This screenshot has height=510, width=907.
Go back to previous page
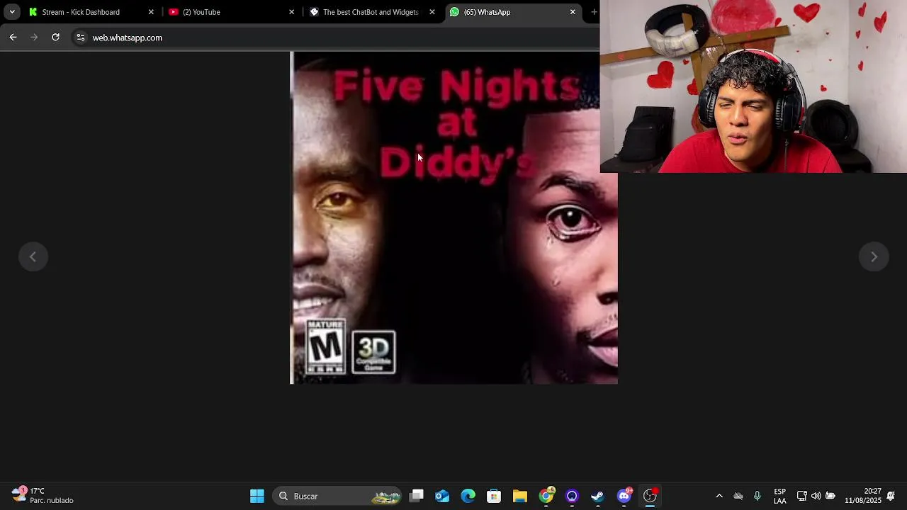point(13,38)
